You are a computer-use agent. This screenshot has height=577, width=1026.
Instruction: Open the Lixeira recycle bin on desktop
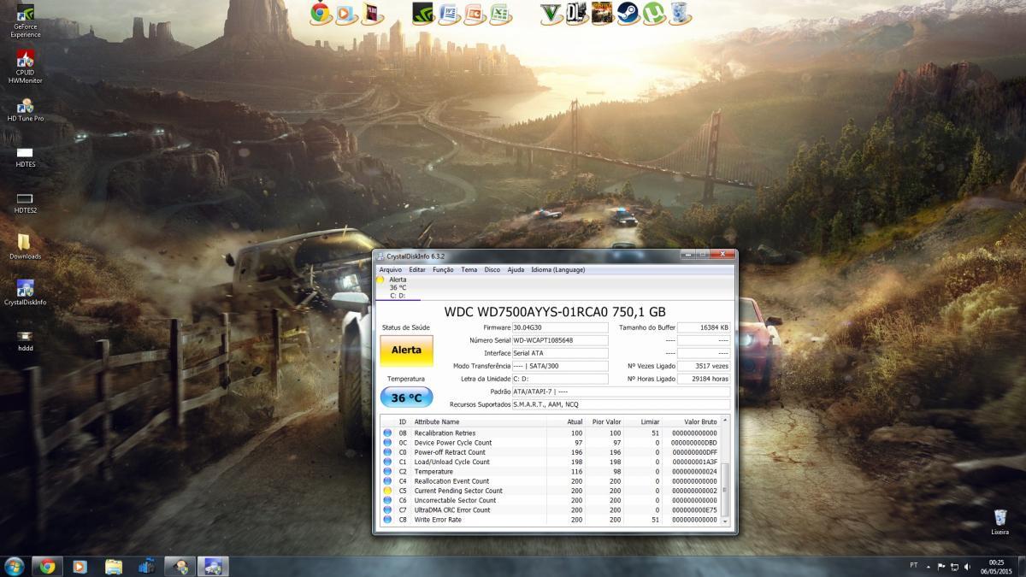pos(999,521)
